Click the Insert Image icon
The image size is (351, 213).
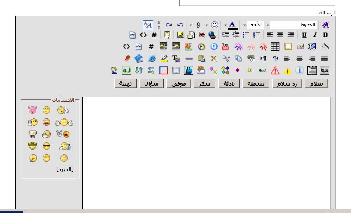pos(180,35)
